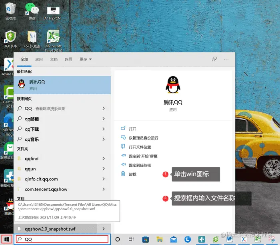Open the Mail app on taskbar
The height and width of the screenshot is (245, 280).
174,239
